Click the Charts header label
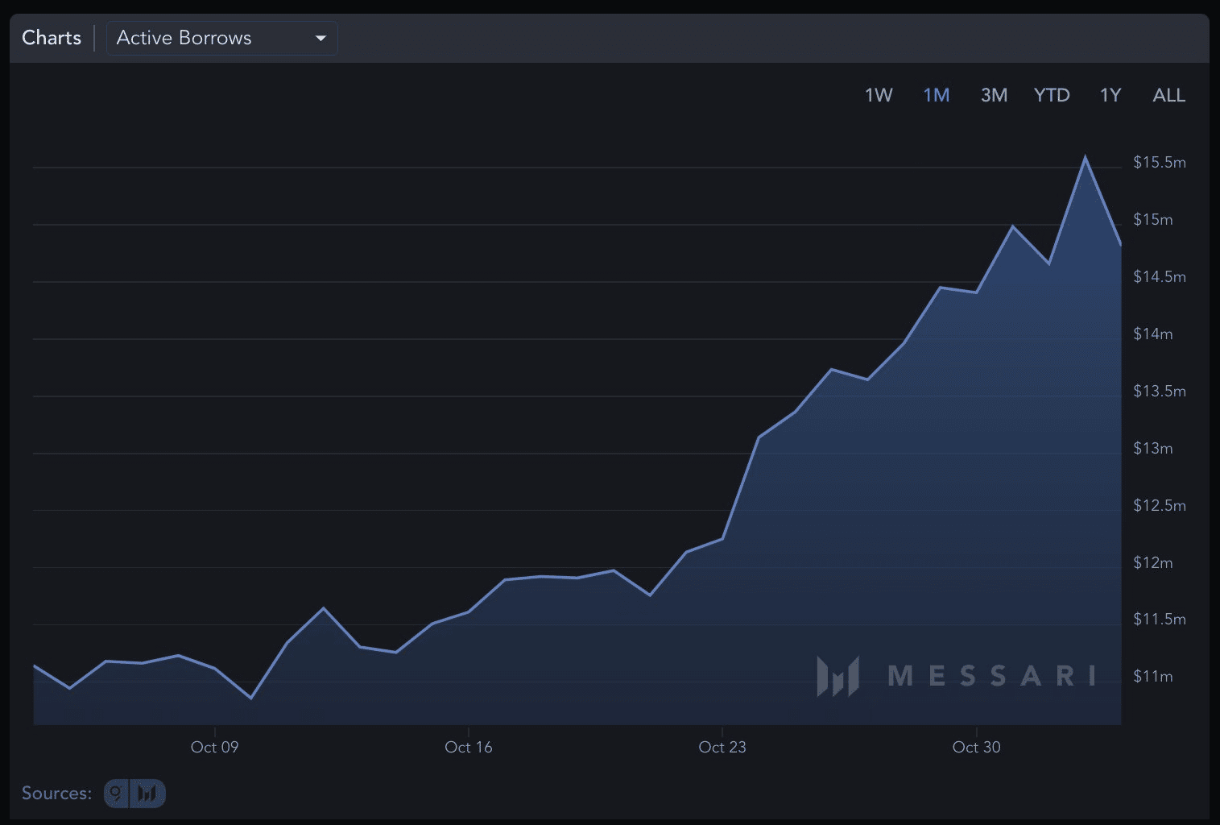1220x825 pixels. coord(52,38)
